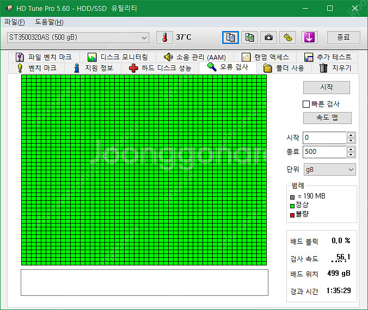Image resolution: width=368 pixels, height=310 pixels.
Task: Increase the 시작 value with up arrow
Action: 351,135
